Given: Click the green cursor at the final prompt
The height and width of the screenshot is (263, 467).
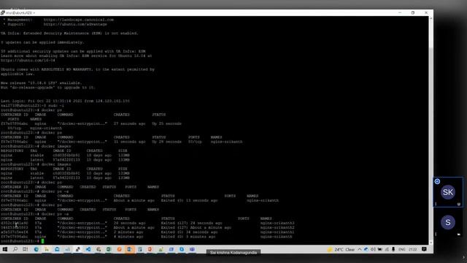Looking at the screenshot, I should click(42, 241).
